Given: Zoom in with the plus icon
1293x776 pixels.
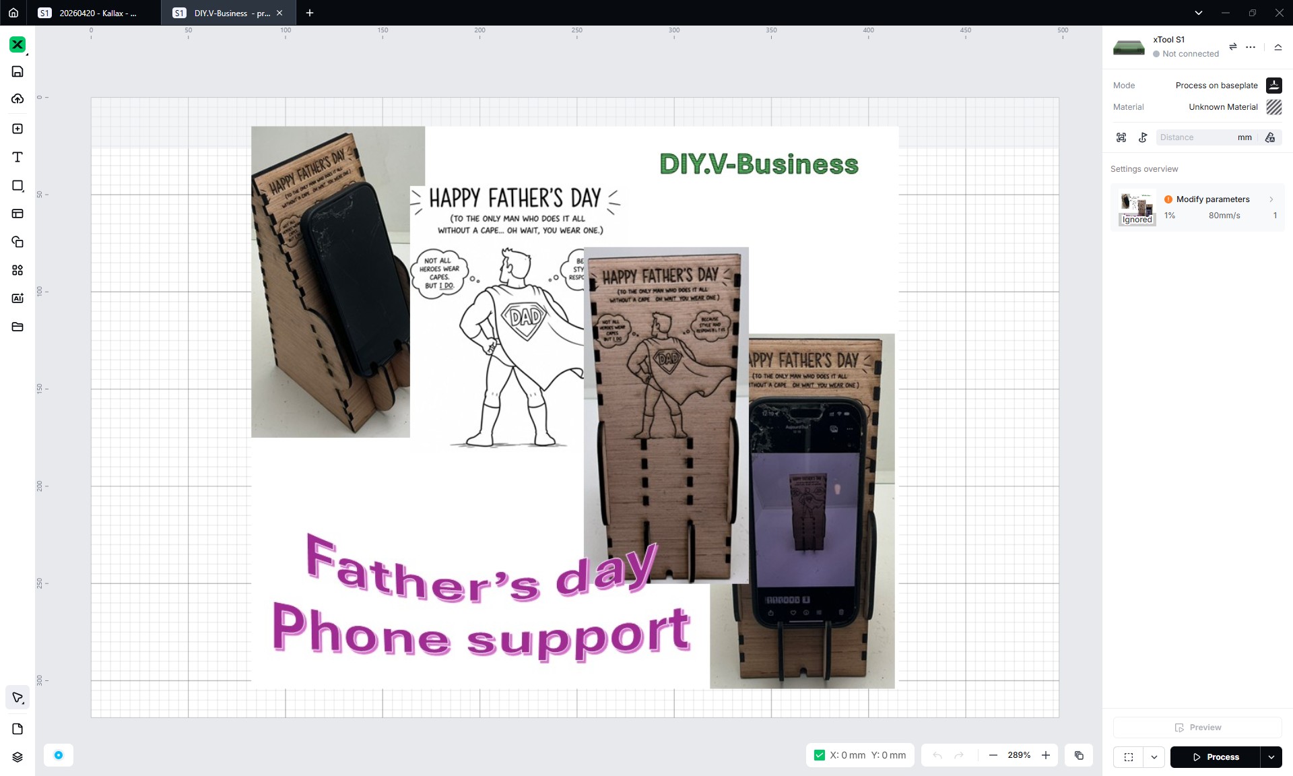Looking at the screenshot, I should [1046, 755].
